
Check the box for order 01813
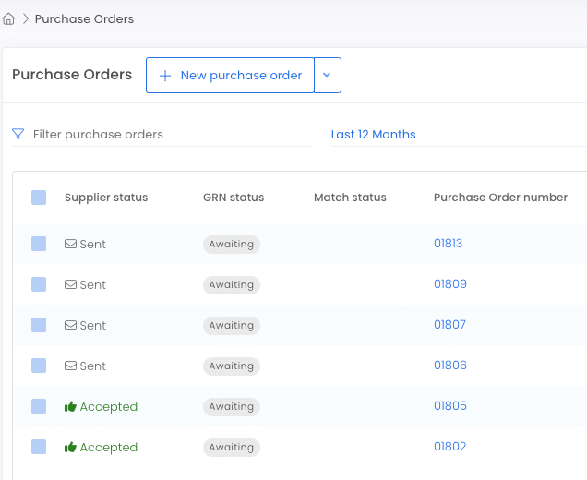pyautogui.click(x=39, y=244)
